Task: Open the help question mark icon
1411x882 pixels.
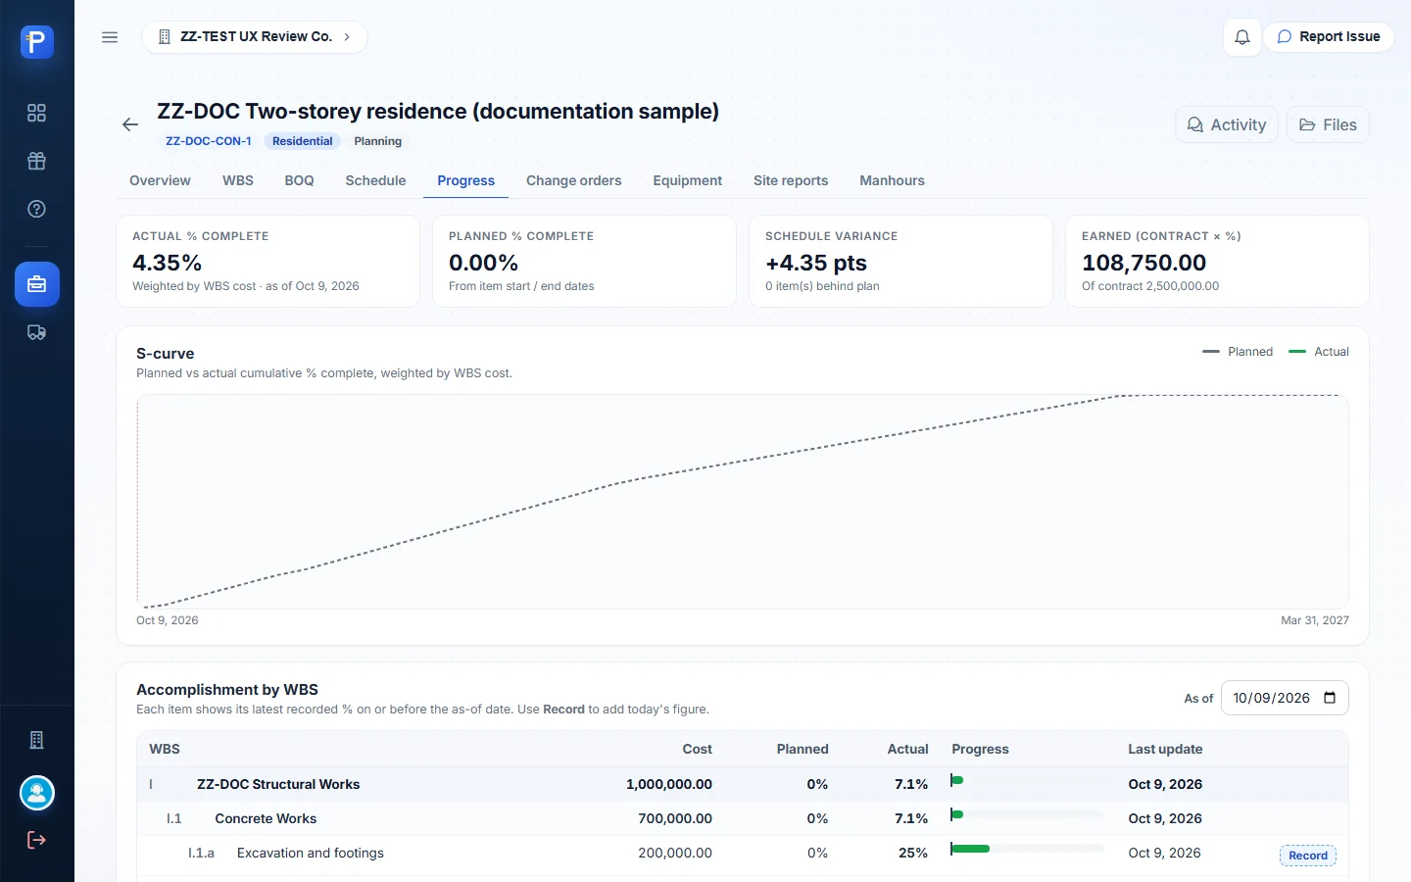Action: pyautogui.click(x=37, y=209)
